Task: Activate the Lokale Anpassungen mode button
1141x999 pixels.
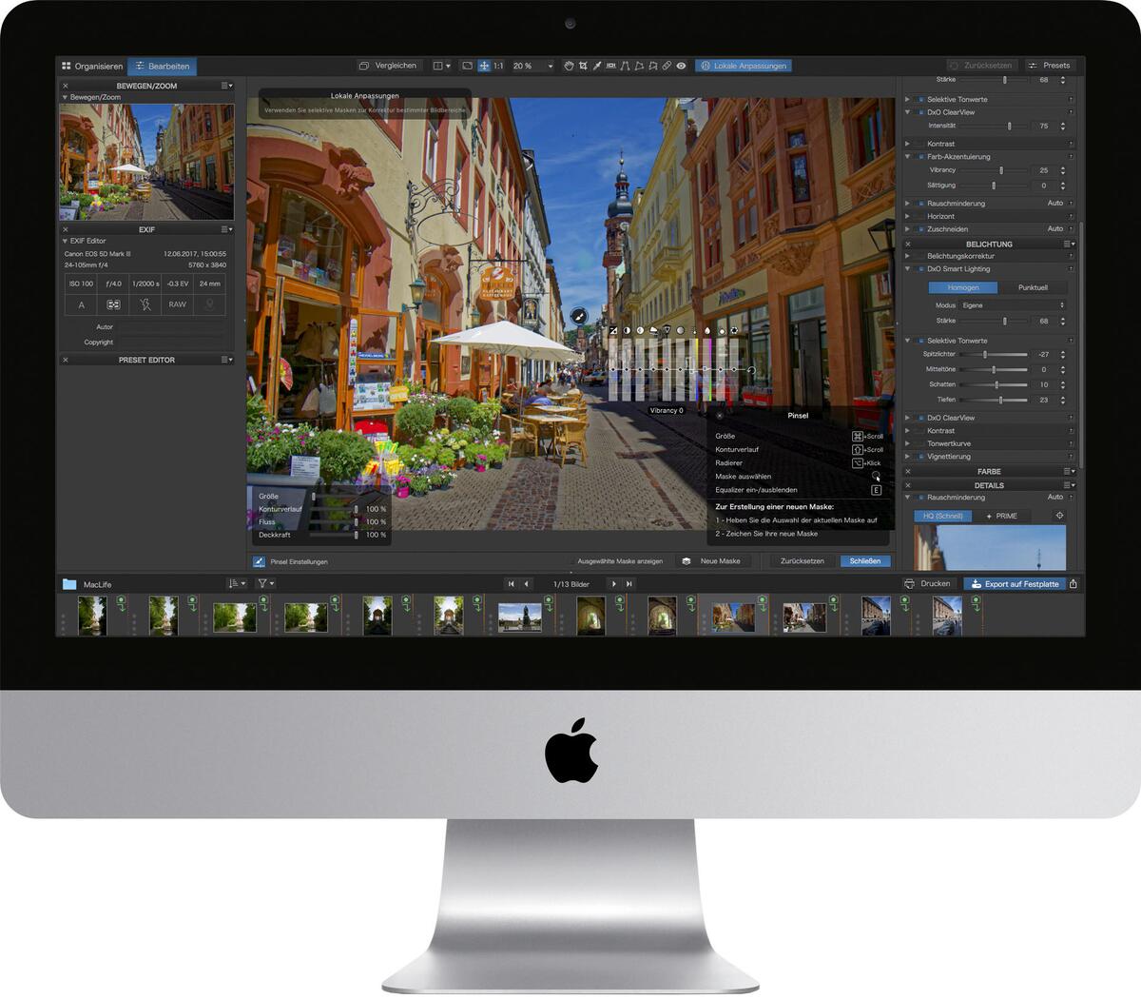Action: [745, 66]
